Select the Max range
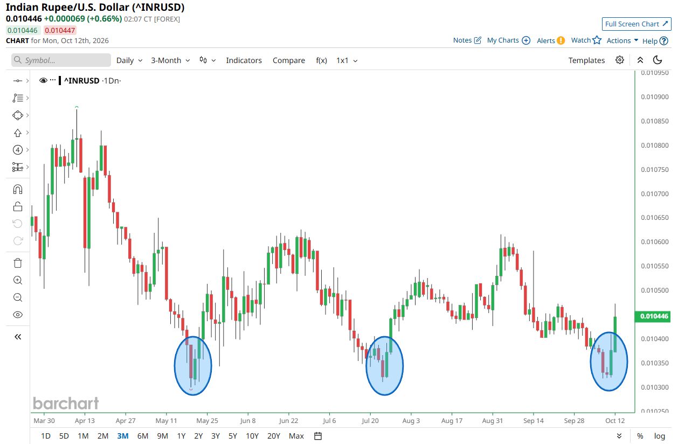 click(296, 436)
